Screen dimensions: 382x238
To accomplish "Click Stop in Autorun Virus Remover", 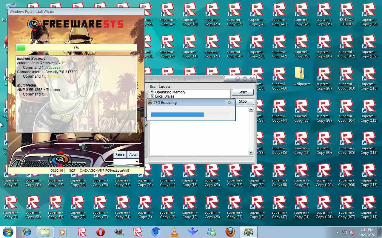I will pos(243,101).
